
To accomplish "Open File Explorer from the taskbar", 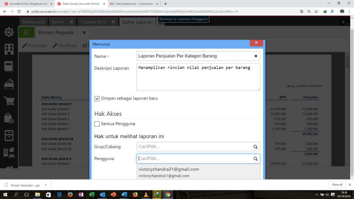I will click(x=37, y=195).
